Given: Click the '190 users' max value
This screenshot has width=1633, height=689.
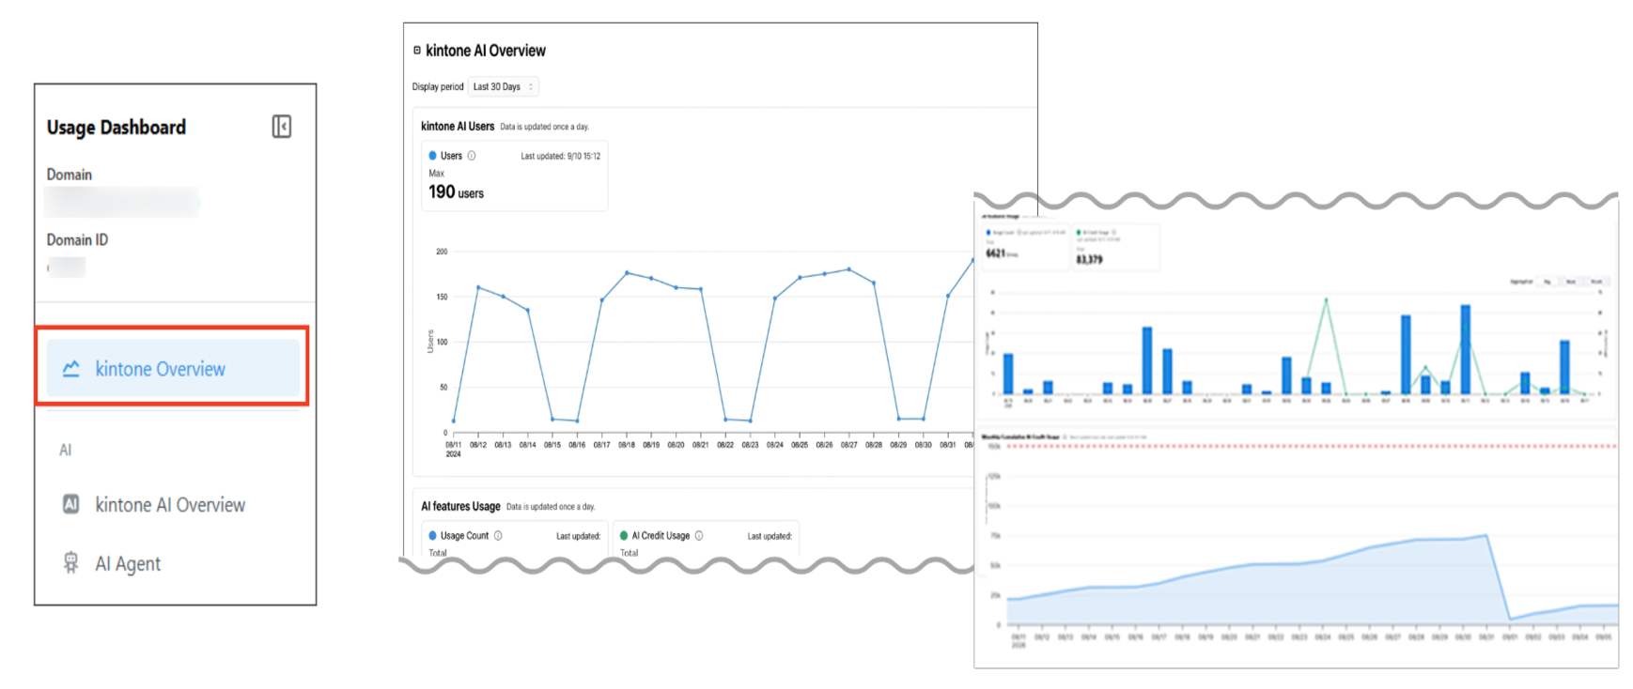Looking at the screenshot, I should click(457, 192).
